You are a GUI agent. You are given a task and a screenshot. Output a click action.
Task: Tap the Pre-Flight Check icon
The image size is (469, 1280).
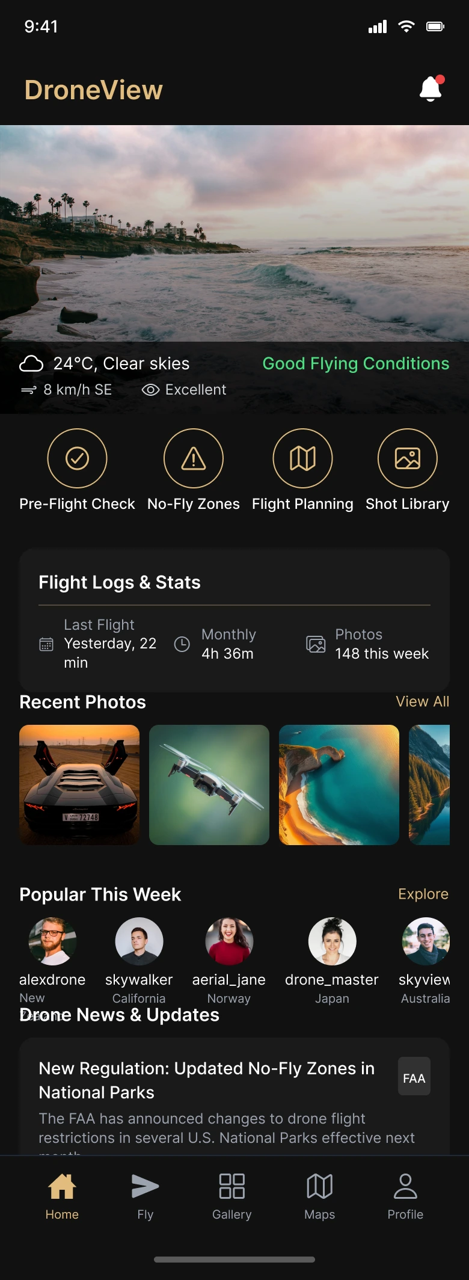click(77, 458)
